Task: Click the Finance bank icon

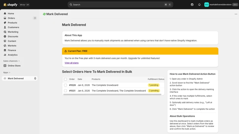Action: click(x=5, y=50)
